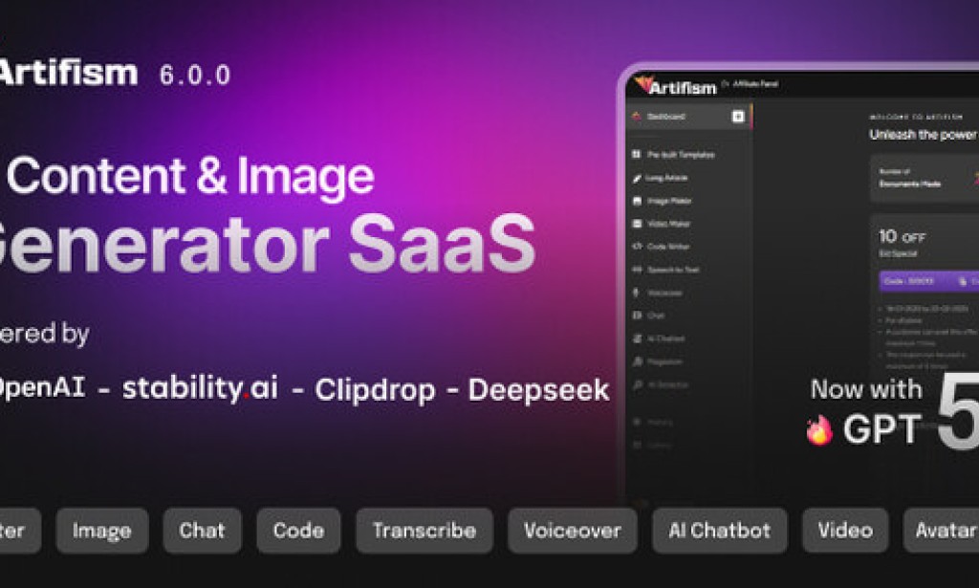
Task: Click the Artifism title at top left
Action: point(68,73)
